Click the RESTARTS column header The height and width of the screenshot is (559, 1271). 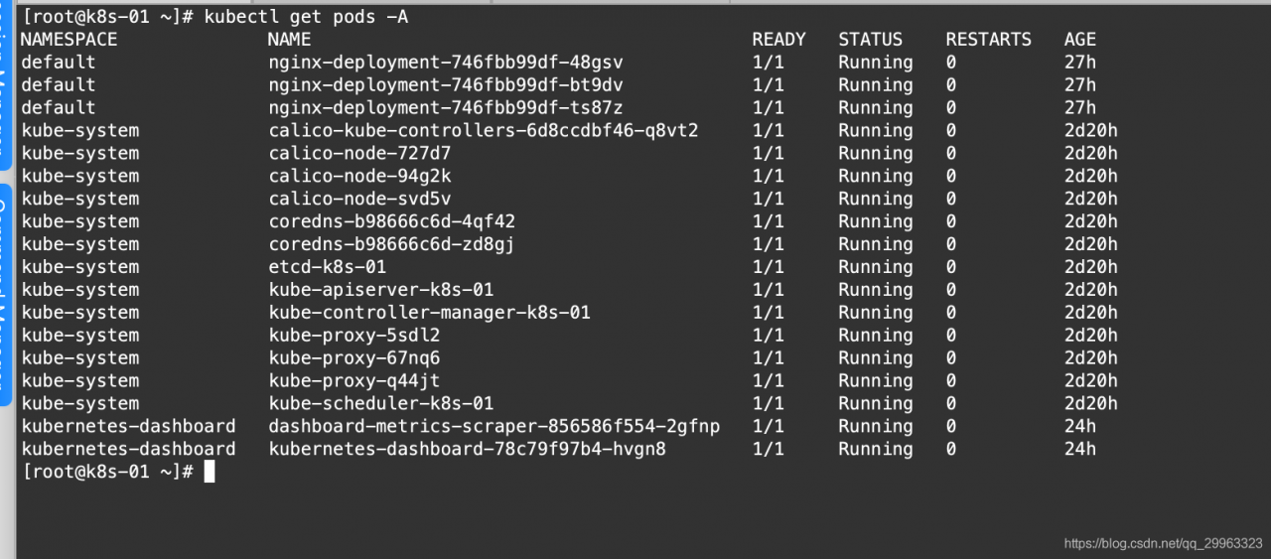[x=988, y=40]
